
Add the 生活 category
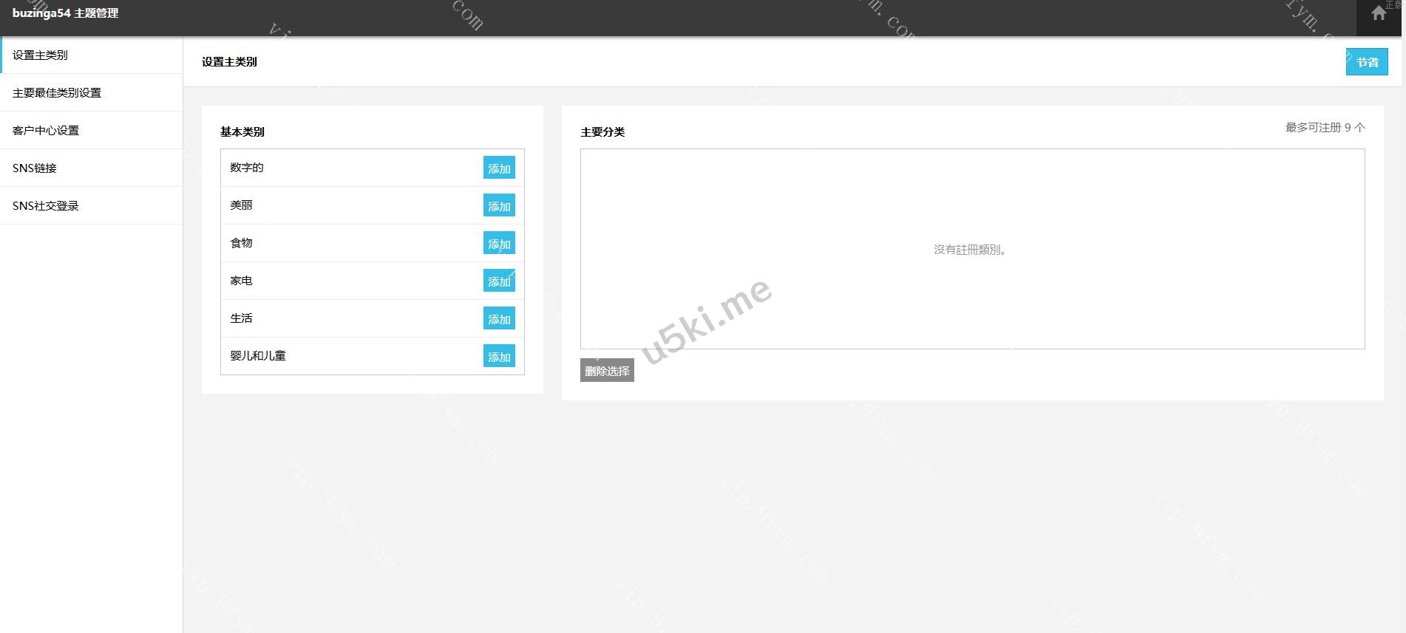point(499,319)
